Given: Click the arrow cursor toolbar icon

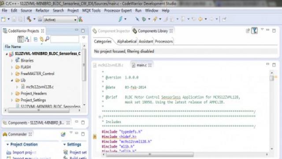Looking at the screenshot, I should pyautogui.click(x=137, y=19).
